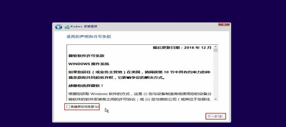Click the 下一步(N) button
Viewport: 286px width, 127px height.
(x=216, y=116)
